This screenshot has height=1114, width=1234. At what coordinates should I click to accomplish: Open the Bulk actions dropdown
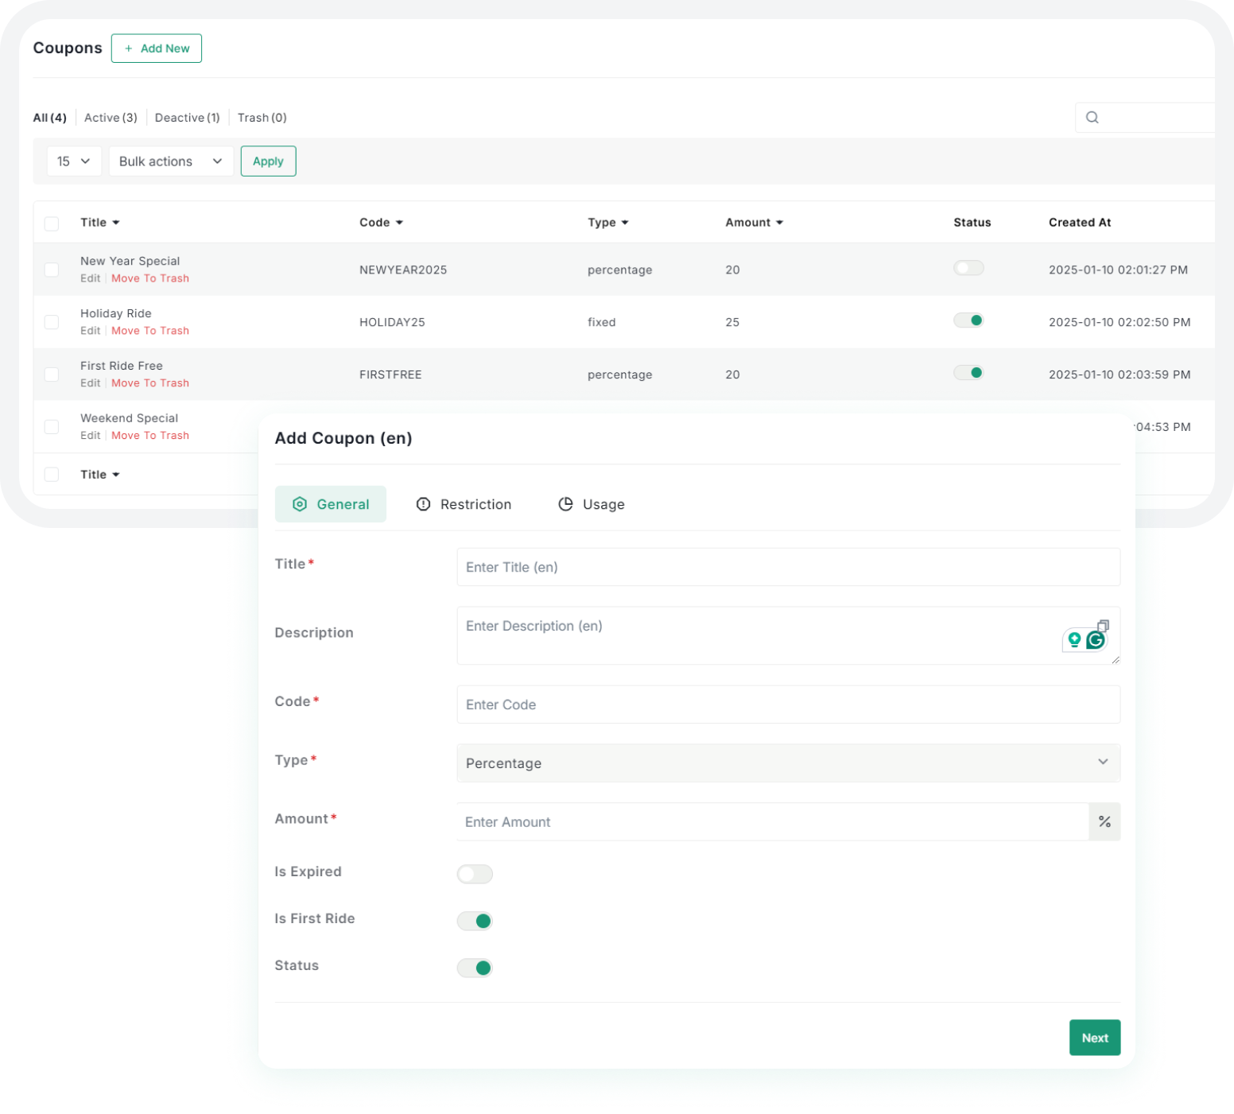coord(171,161)
